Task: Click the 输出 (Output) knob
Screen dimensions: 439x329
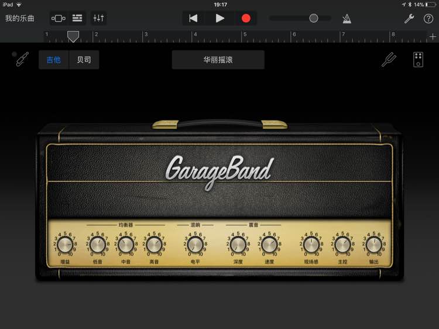Action: [x=374, y=245]
